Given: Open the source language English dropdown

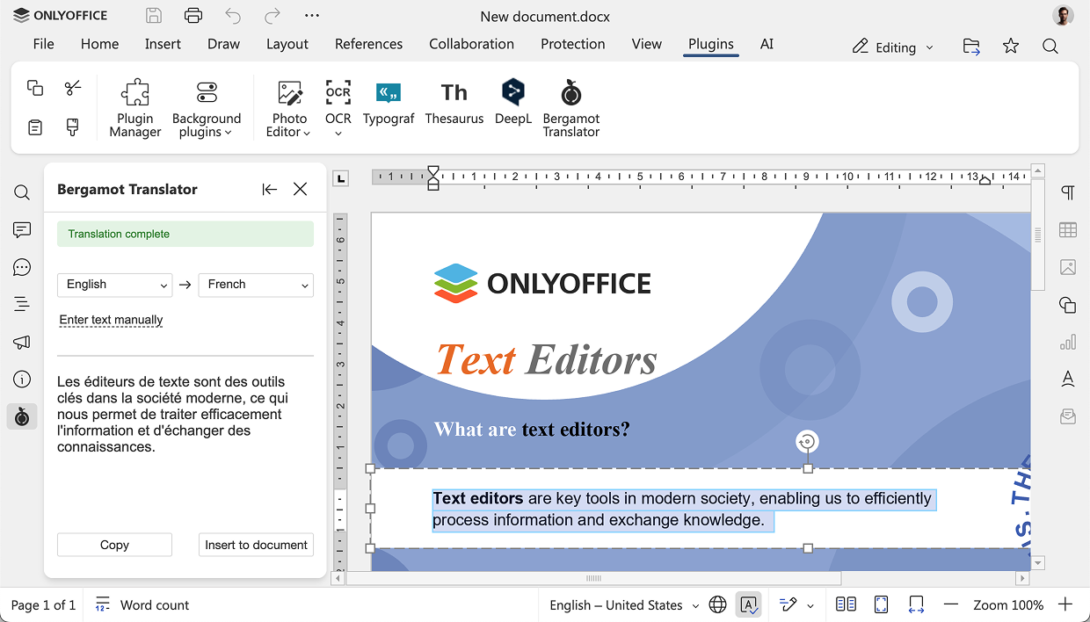Looking at the screenshot, I should click(115, 285).
